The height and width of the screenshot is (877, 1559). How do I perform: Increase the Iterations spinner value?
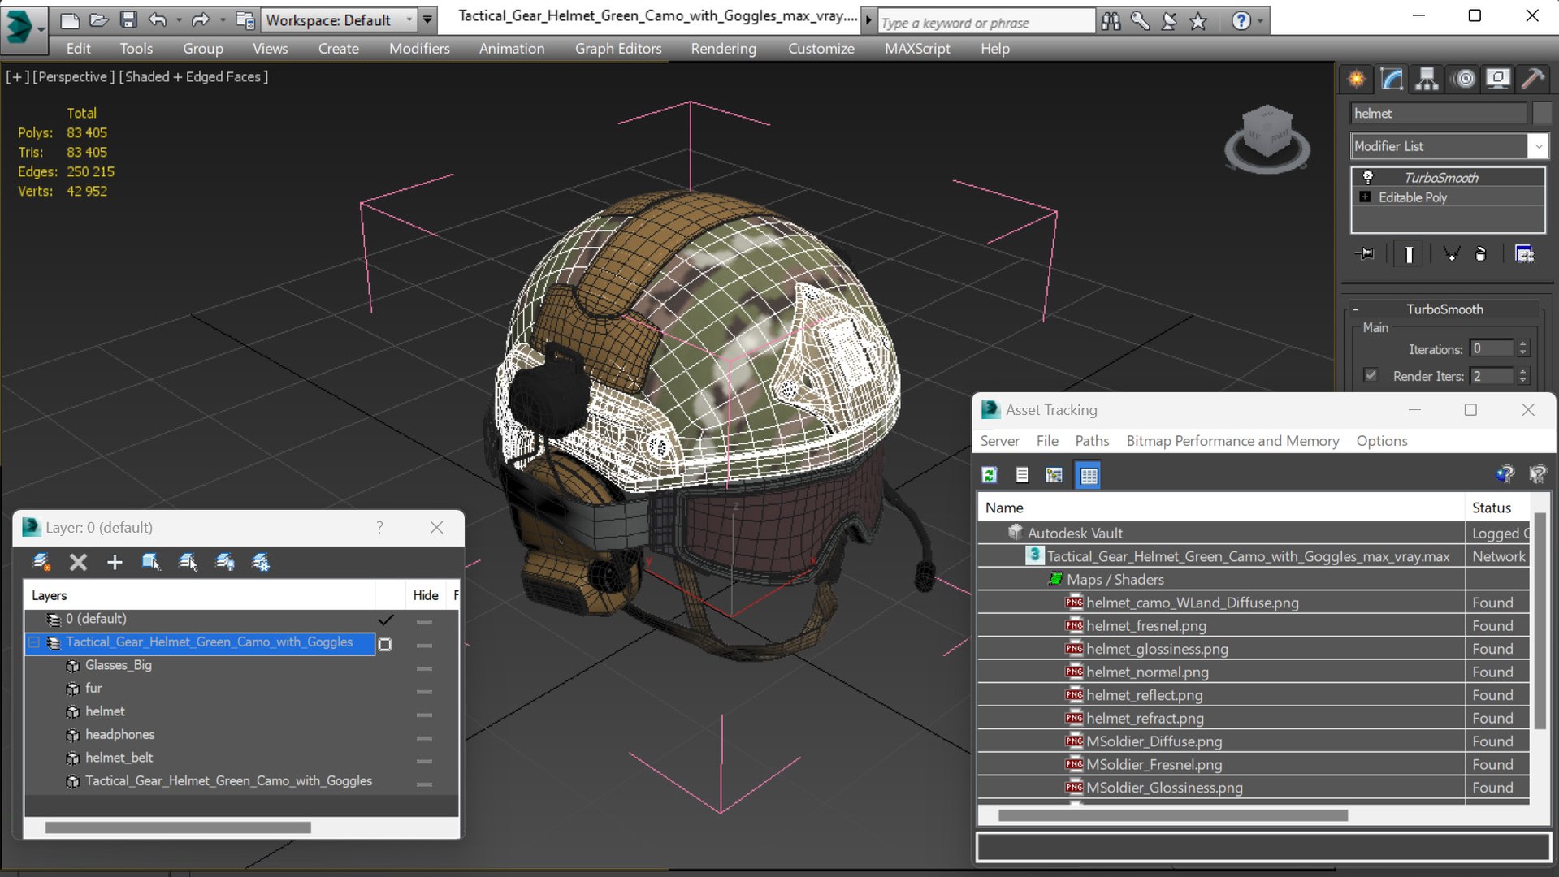point(1523,344)
